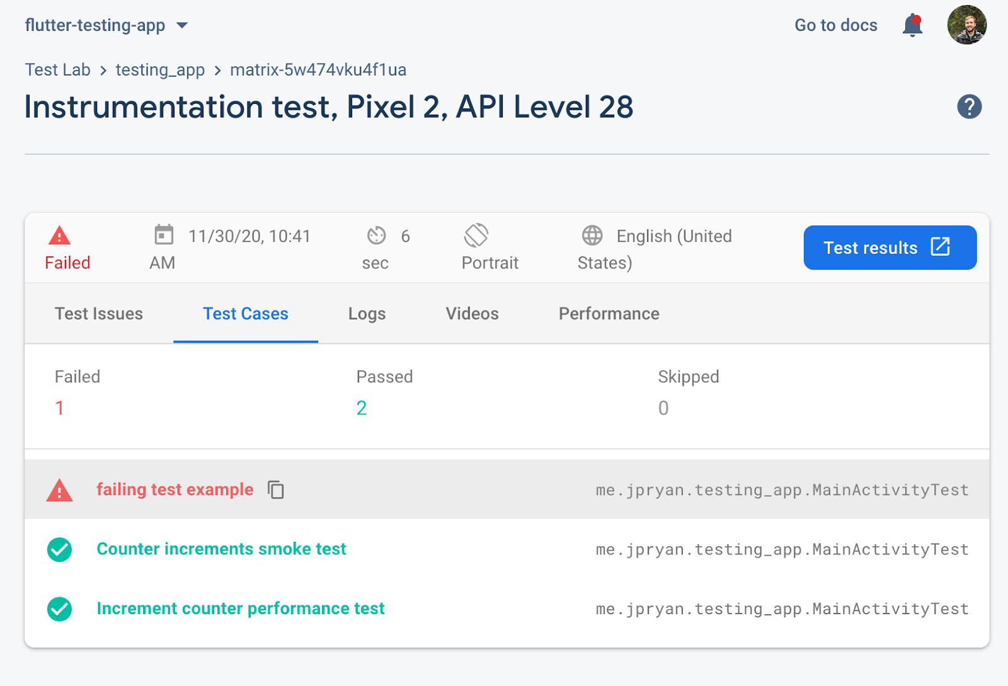This screenshot has width=1008, height=686.
Task: Click the warning icon on failing test example row
Action: coord(59,489)
